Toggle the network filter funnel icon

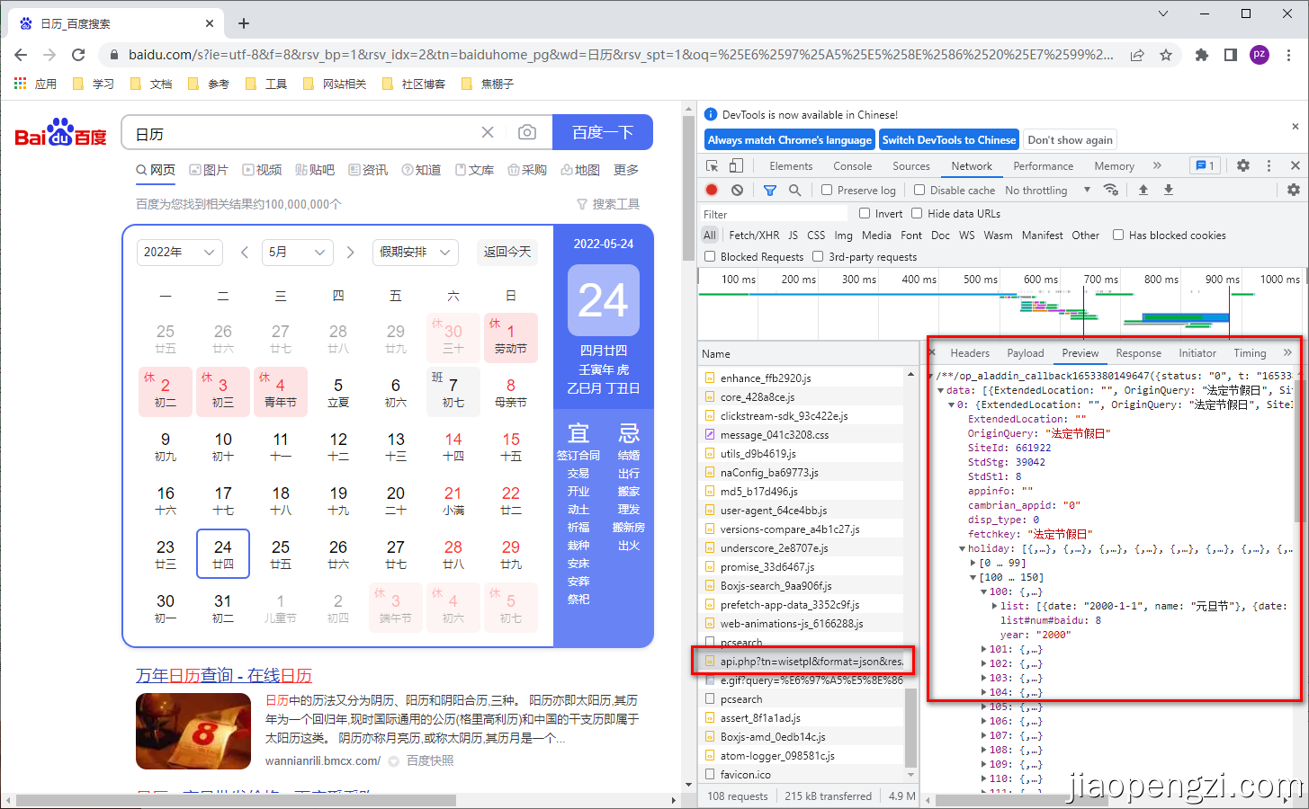tap(770, 190)
